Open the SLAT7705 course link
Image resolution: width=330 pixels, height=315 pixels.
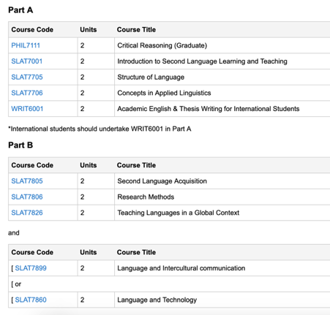(27, 77)
